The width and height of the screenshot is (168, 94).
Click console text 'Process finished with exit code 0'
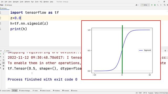click(43, 79)
